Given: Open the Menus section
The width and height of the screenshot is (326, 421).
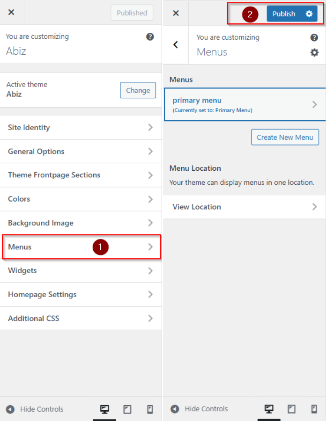Looking at the screenshot, I should (81, 247).
